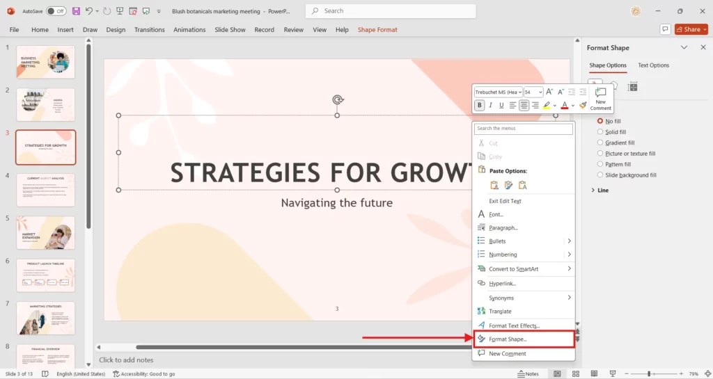Viewport: 713px width, 379px height.
Task: Click the Increase Font Size icon
Action: [x=549, y=92]
